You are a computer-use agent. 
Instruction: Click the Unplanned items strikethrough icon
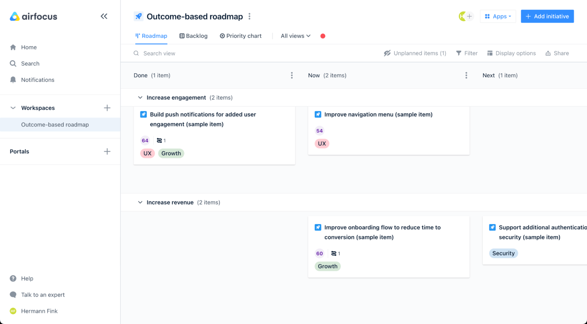tap(387, 53)
